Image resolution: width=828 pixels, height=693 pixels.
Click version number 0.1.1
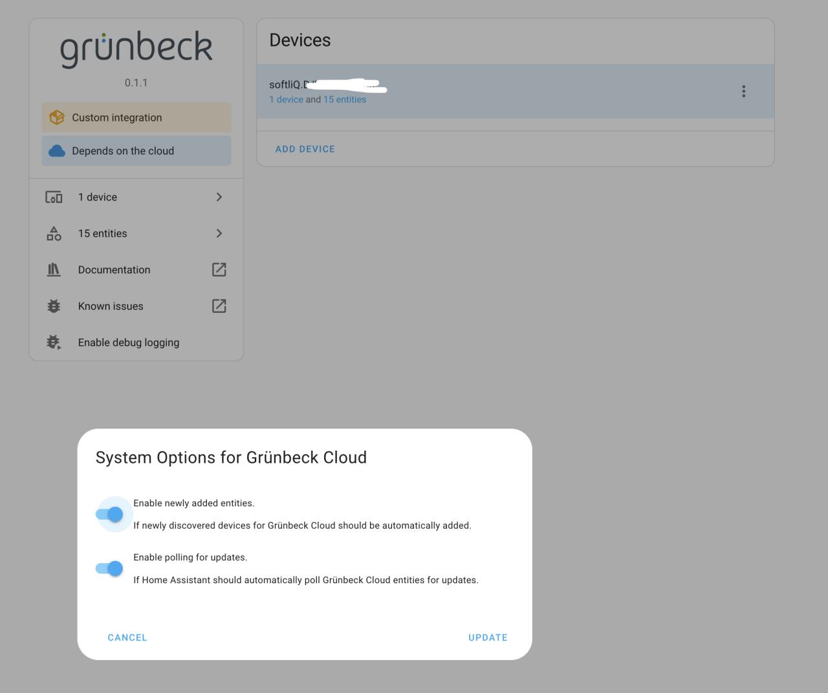136,83
